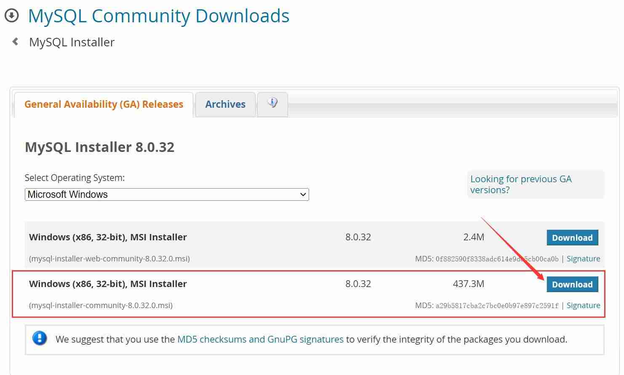Click the back arrow before MySQL Installer
624x375 pixels.
(x=16, y=42)
